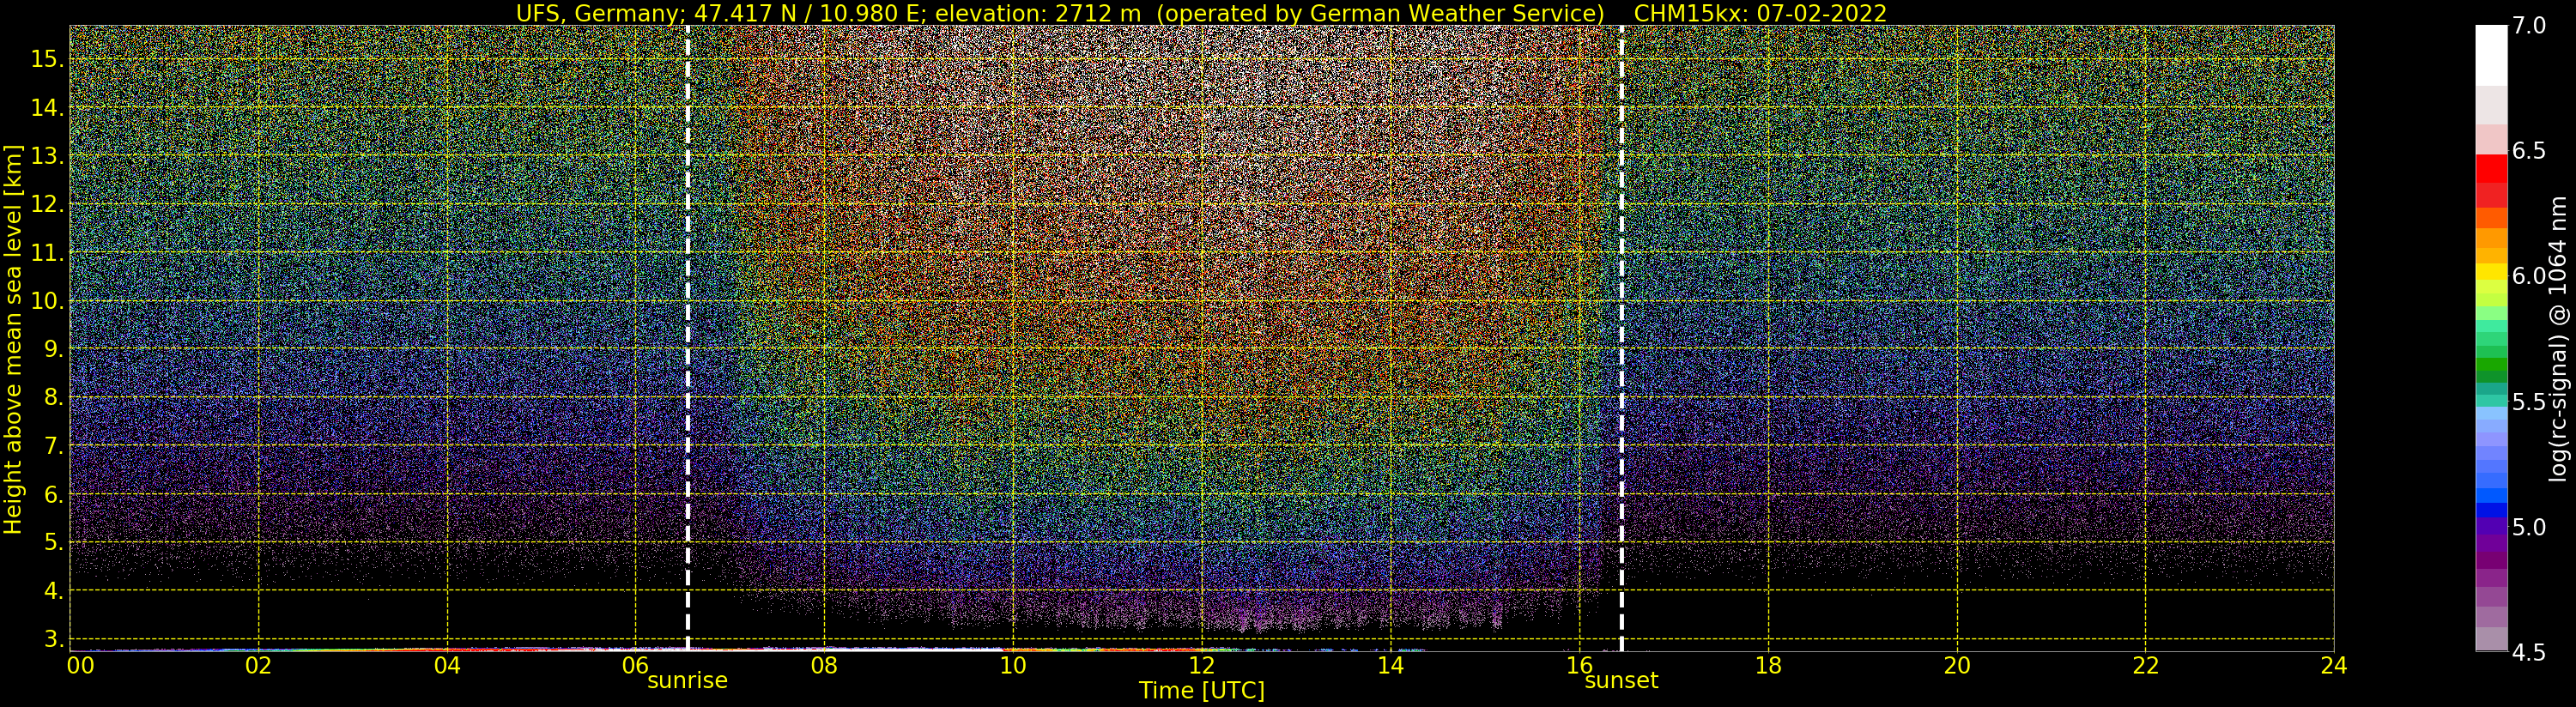
Task: Click the '06' time tick label
Action: (x=636, y=666)
